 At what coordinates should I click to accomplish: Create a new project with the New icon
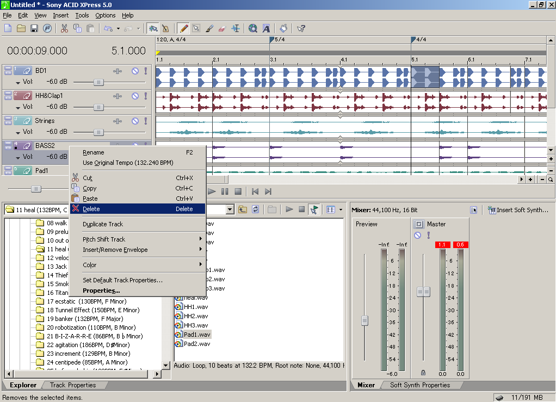point(8,28)
